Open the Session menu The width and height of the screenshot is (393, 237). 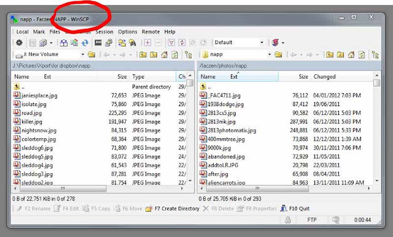click(104, 32)
